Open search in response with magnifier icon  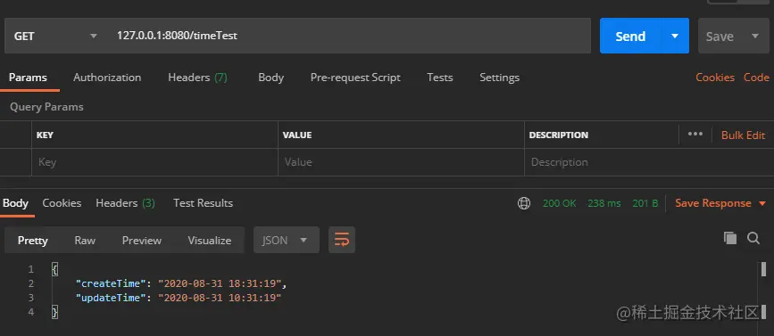(753, 239)
